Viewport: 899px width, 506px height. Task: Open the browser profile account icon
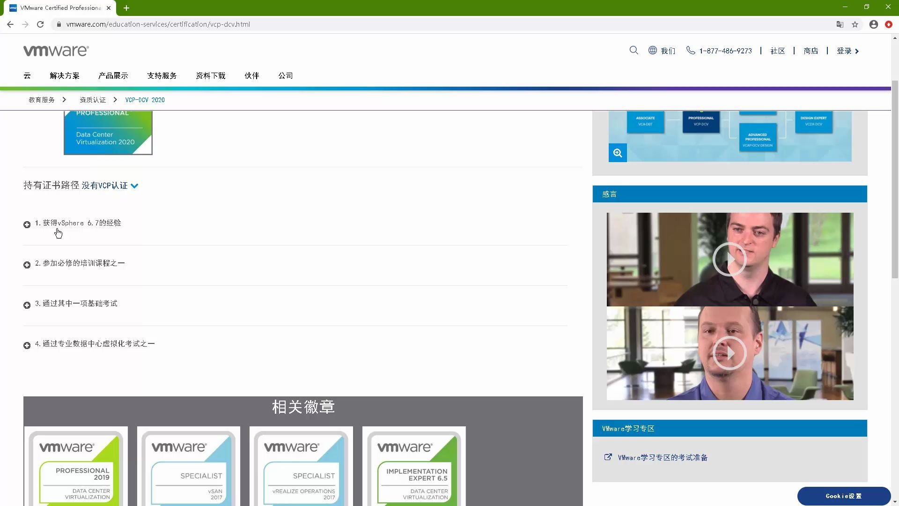pyautogui.click(x=874, y=24)
